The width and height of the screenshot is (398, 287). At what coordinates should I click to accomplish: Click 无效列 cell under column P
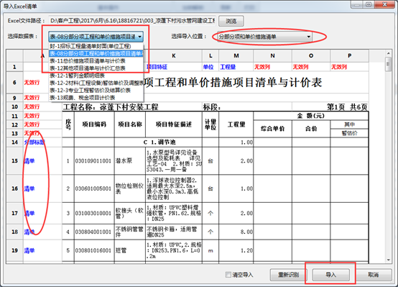350,67
